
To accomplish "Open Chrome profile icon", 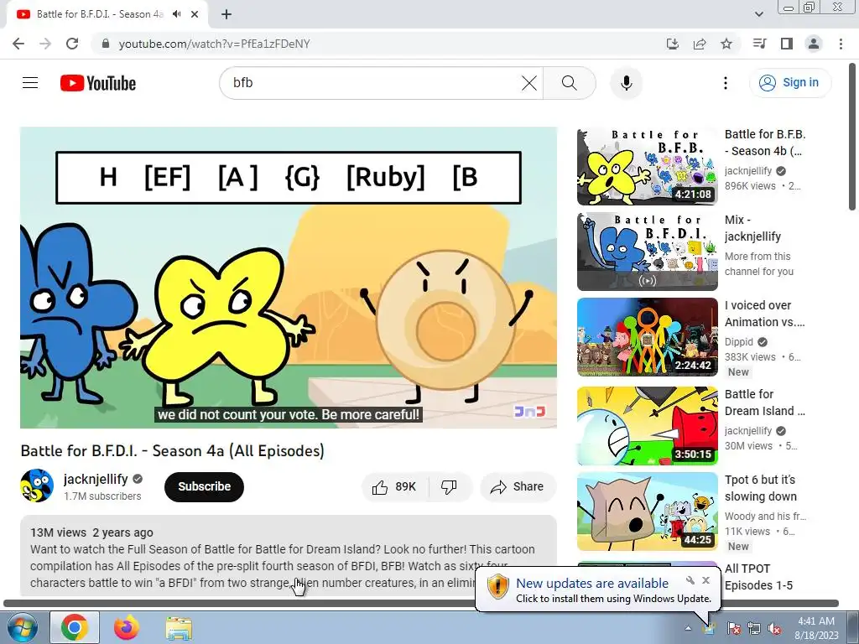I will coord(814,44).
